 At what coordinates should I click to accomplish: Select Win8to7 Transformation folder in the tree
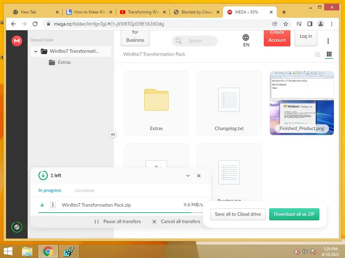(x=71, y=51)
